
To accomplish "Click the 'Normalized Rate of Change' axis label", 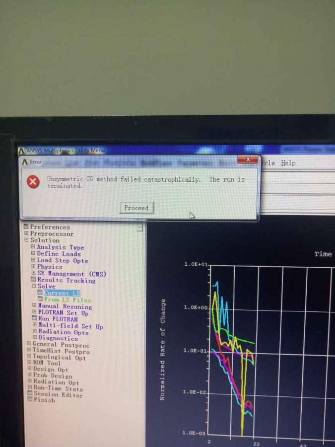I will [162, 350].
